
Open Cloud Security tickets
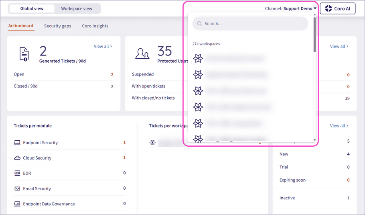70,158
